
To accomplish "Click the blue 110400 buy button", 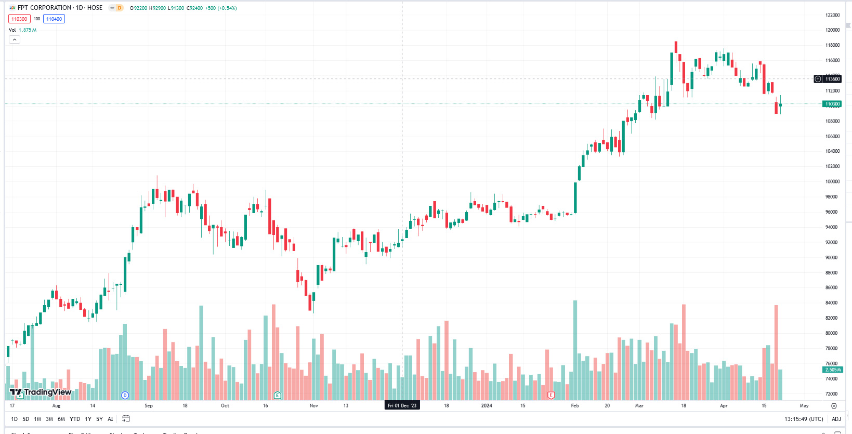I will click(54, 19).
